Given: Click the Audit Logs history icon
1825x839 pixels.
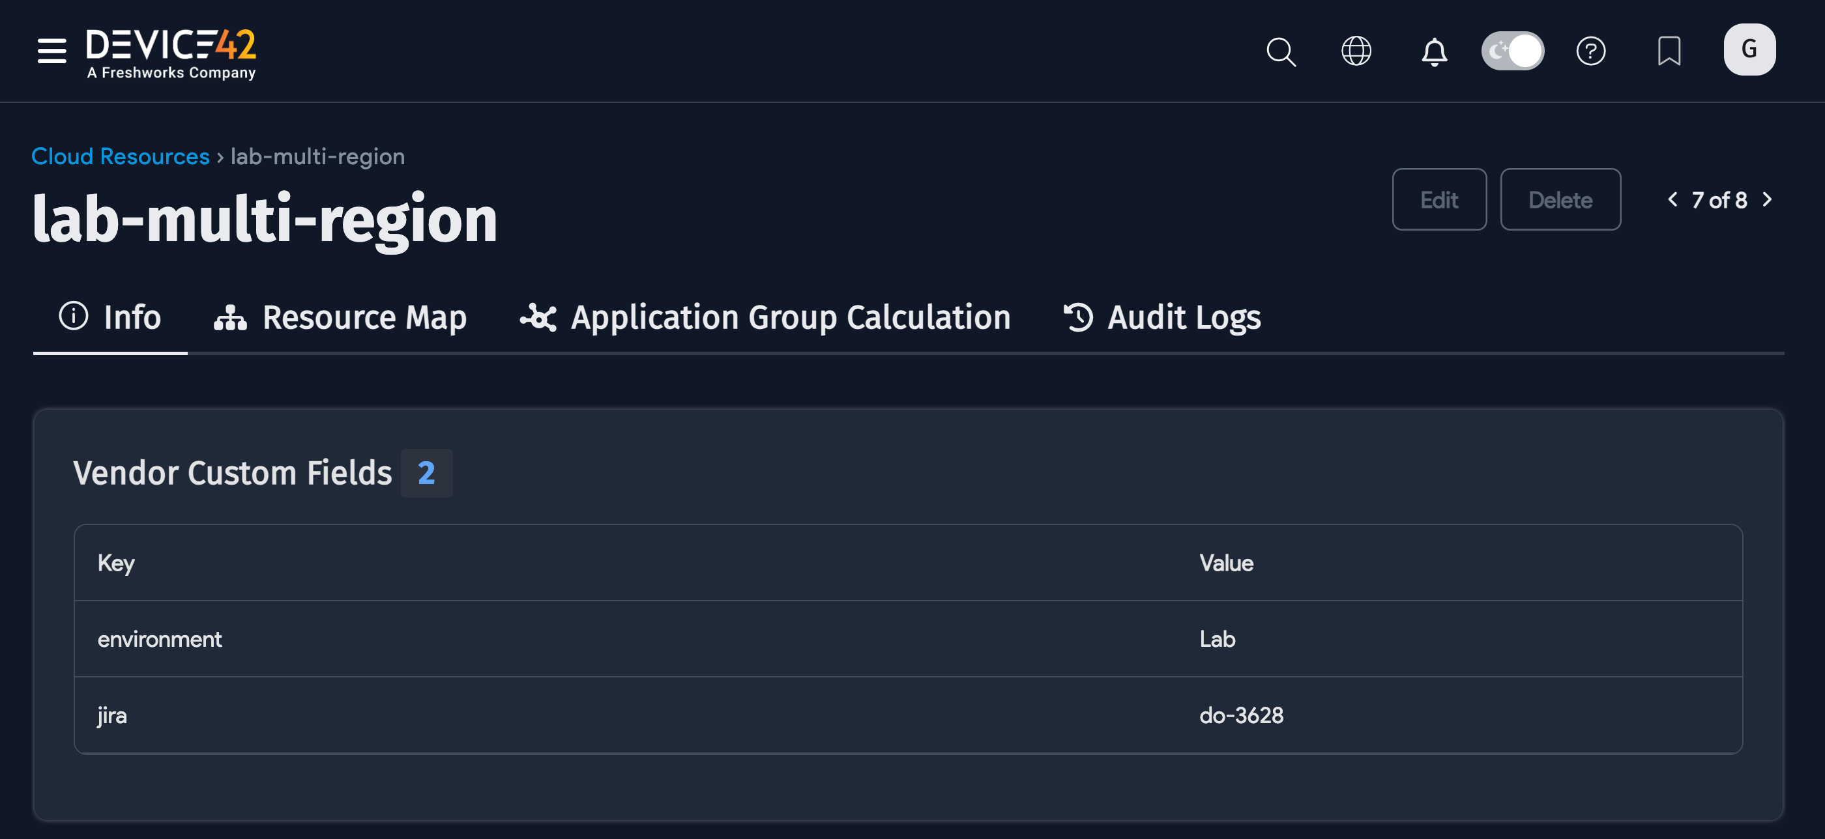Looking at the screenshot, I should pos(1078,317).
